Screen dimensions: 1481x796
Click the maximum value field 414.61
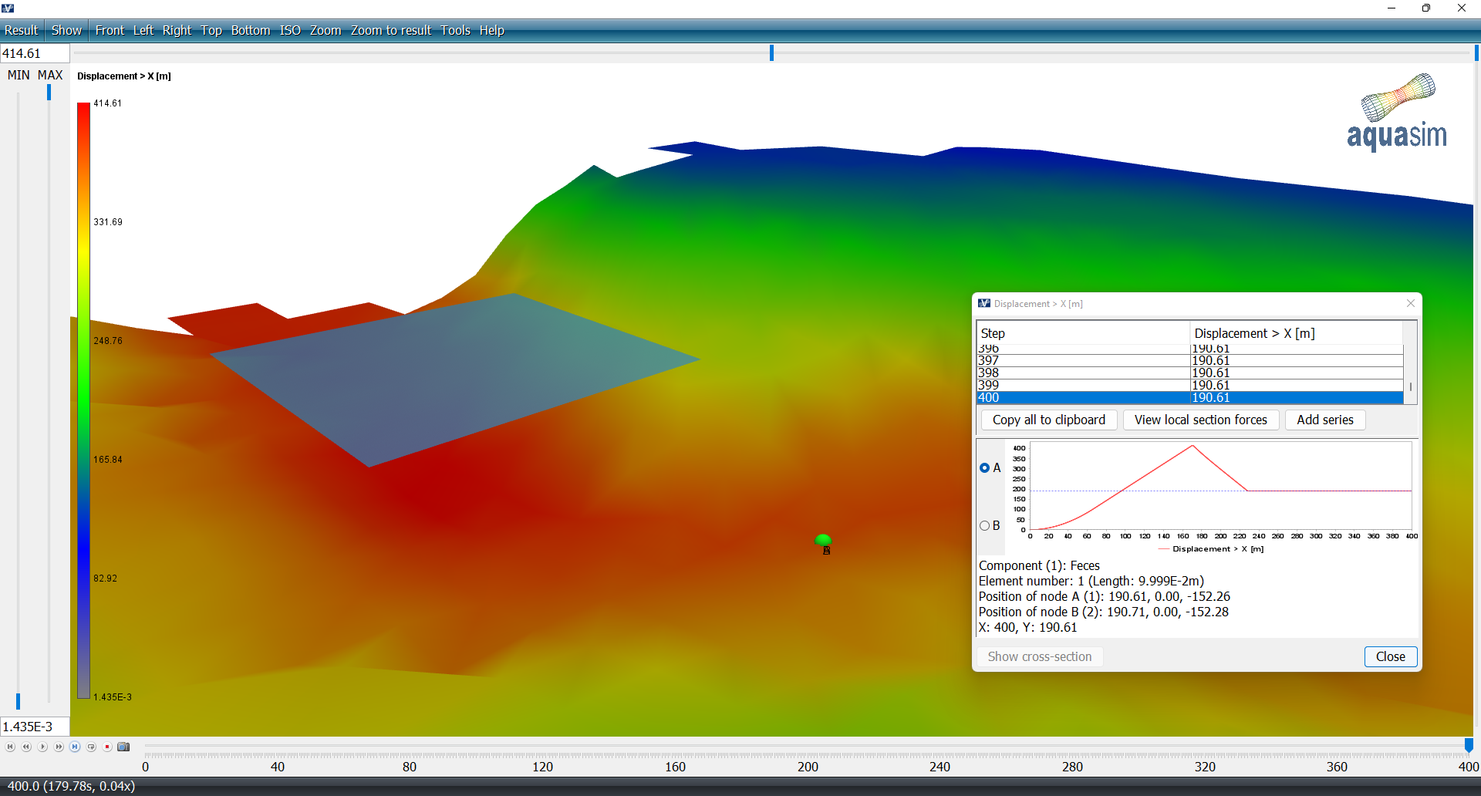point(35,53)
